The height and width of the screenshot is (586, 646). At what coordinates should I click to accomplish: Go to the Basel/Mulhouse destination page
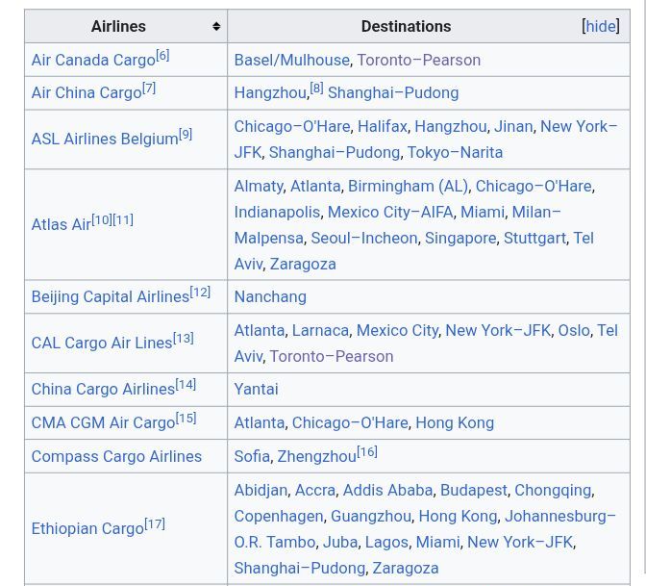click(x=291, y=60)
